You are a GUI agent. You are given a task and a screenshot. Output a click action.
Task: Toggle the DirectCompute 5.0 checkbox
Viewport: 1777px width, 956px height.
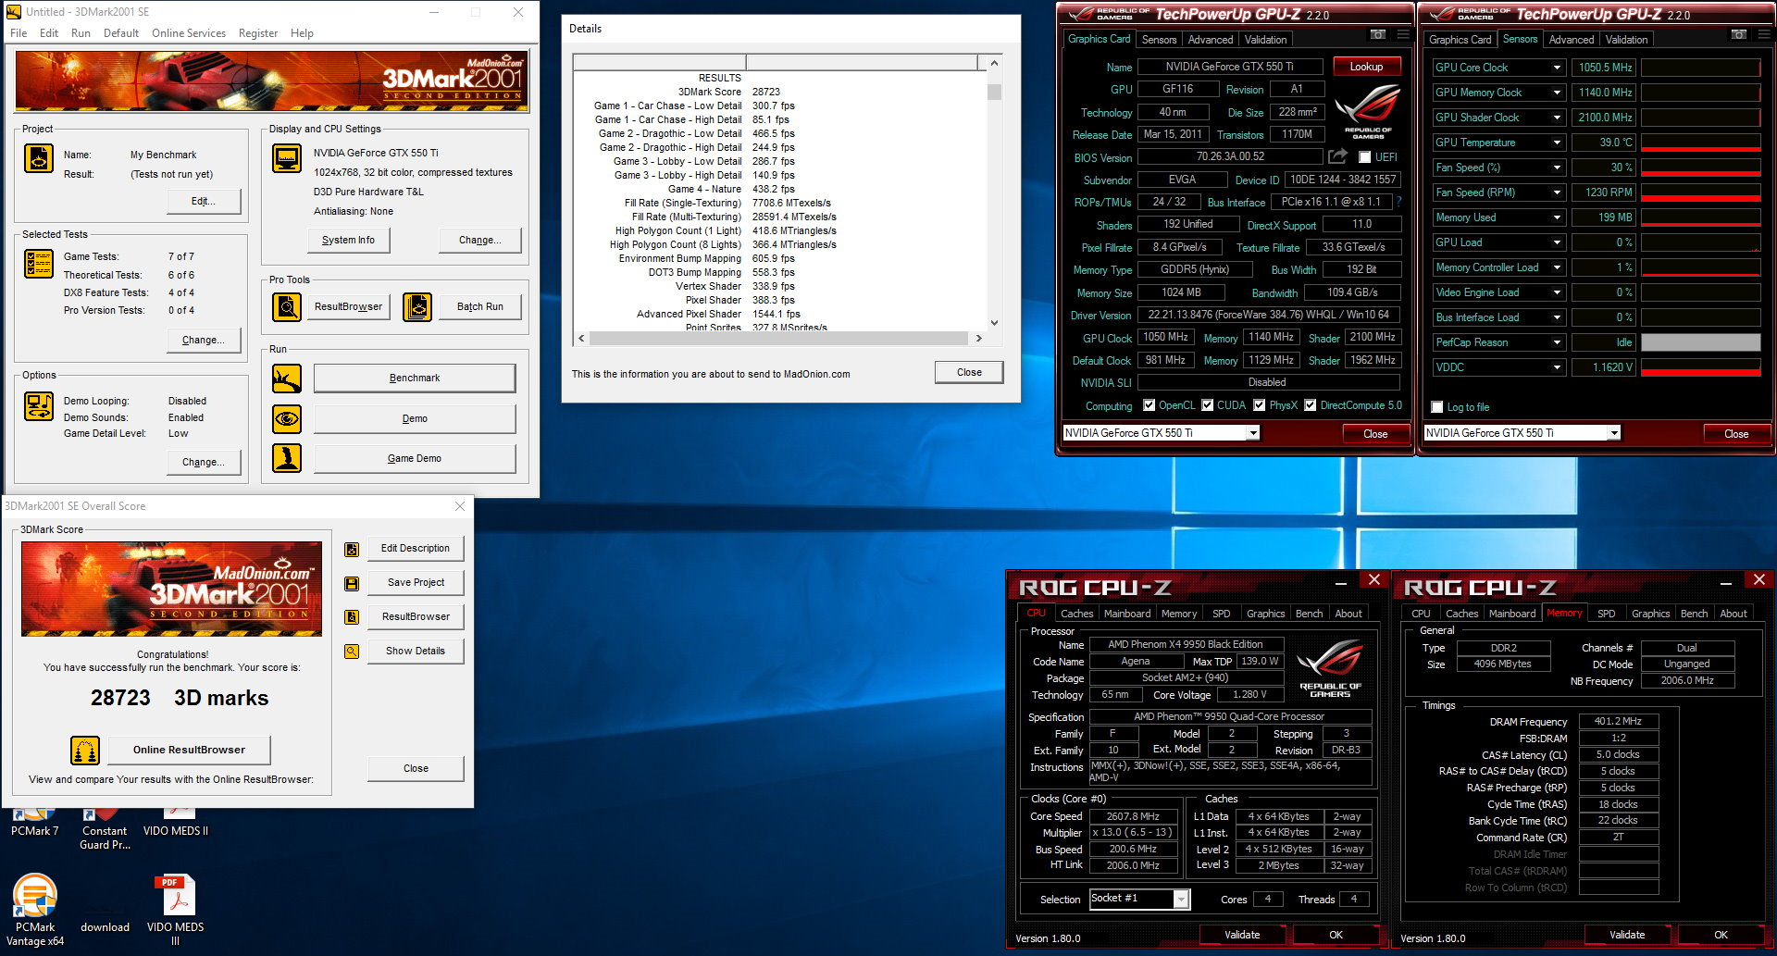[1311, 405]
